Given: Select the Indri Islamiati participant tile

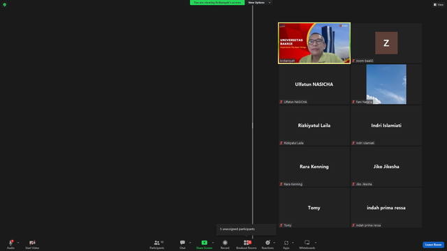Looking at the screenshot, I should (386, 125).
